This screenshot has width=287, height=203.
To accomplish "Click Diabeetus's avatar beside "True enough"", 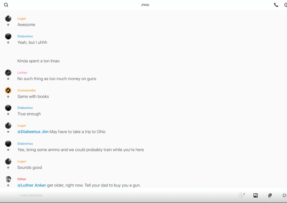I will coord(8,108).
